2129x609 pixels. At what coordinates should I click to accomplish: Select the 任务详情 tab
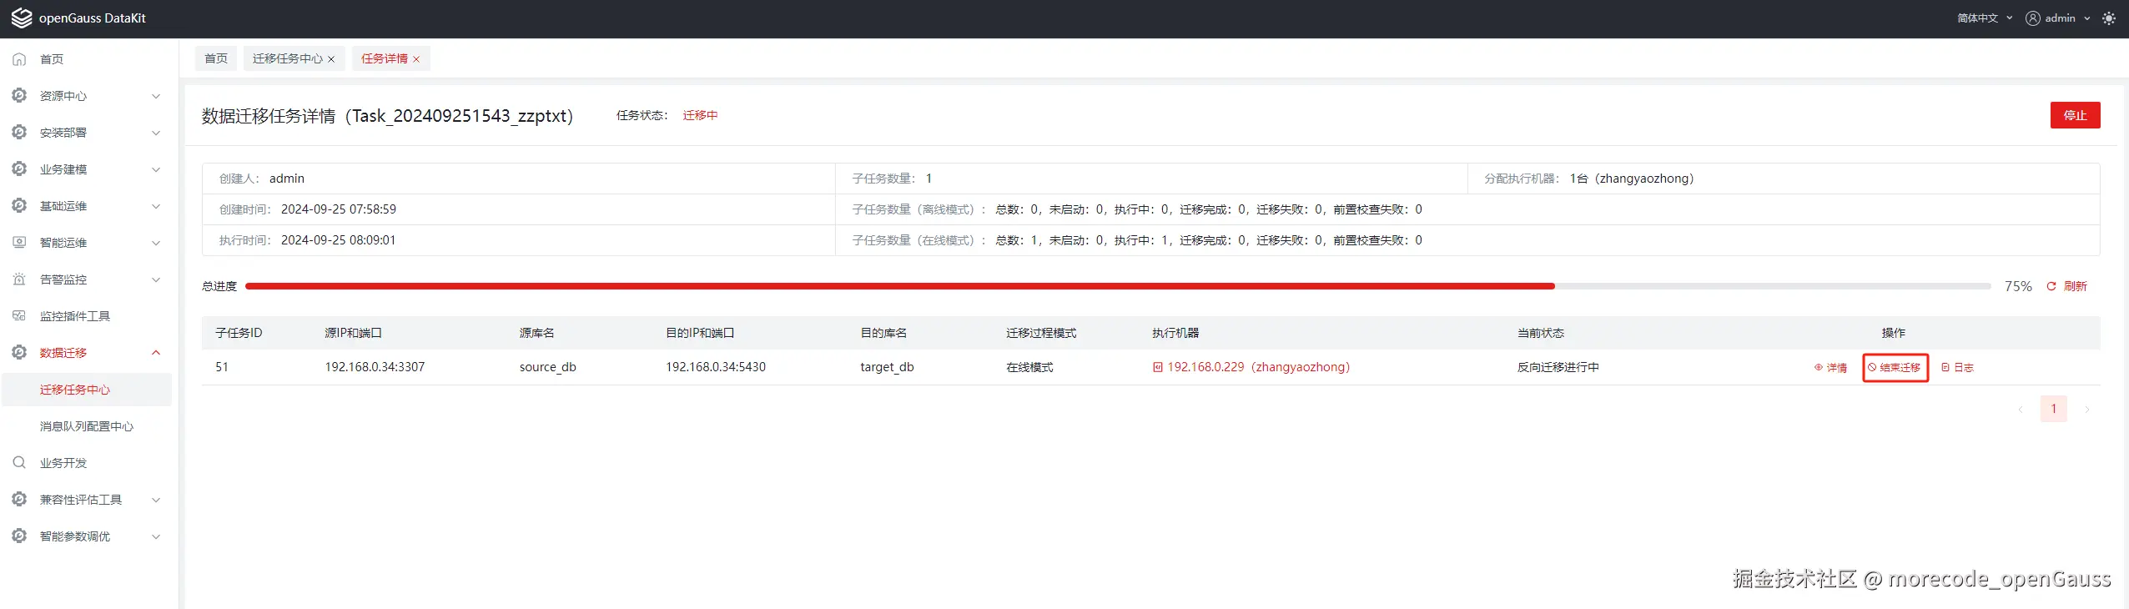tap(384, 58)
